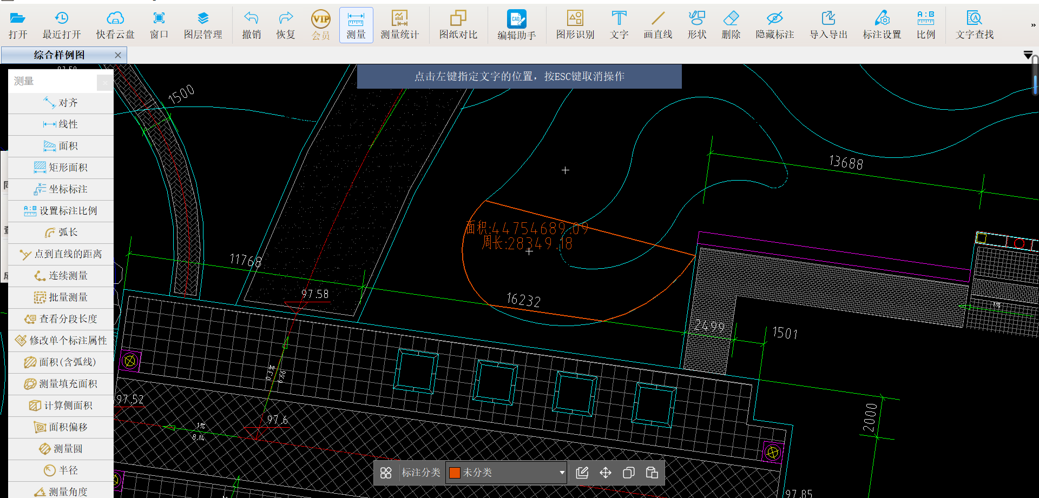The width and height of the screenshot is (1039, 498).
Task: Choose the 形状 shapes tool
Action: (697, 25)
